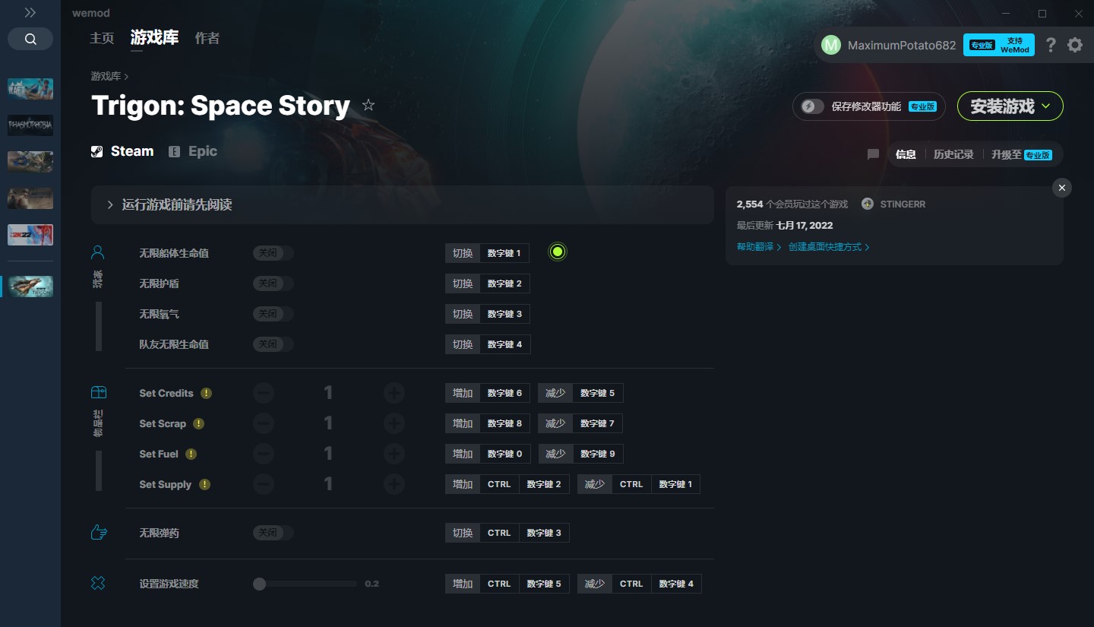1094x627 pixels.
Task: Toggle 无限船体生命值 switch
Action: [x=273, y=253]
